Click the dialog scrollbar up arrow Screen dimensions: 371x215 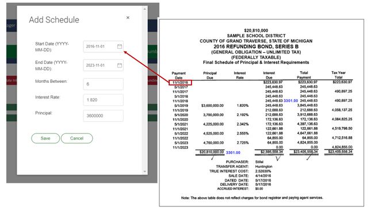(x=144, y=9)
